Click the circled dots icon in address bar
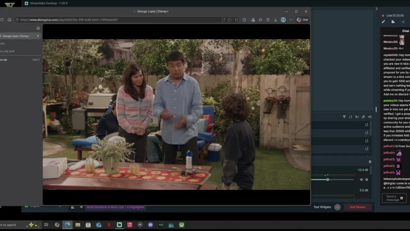 (229, 20)
